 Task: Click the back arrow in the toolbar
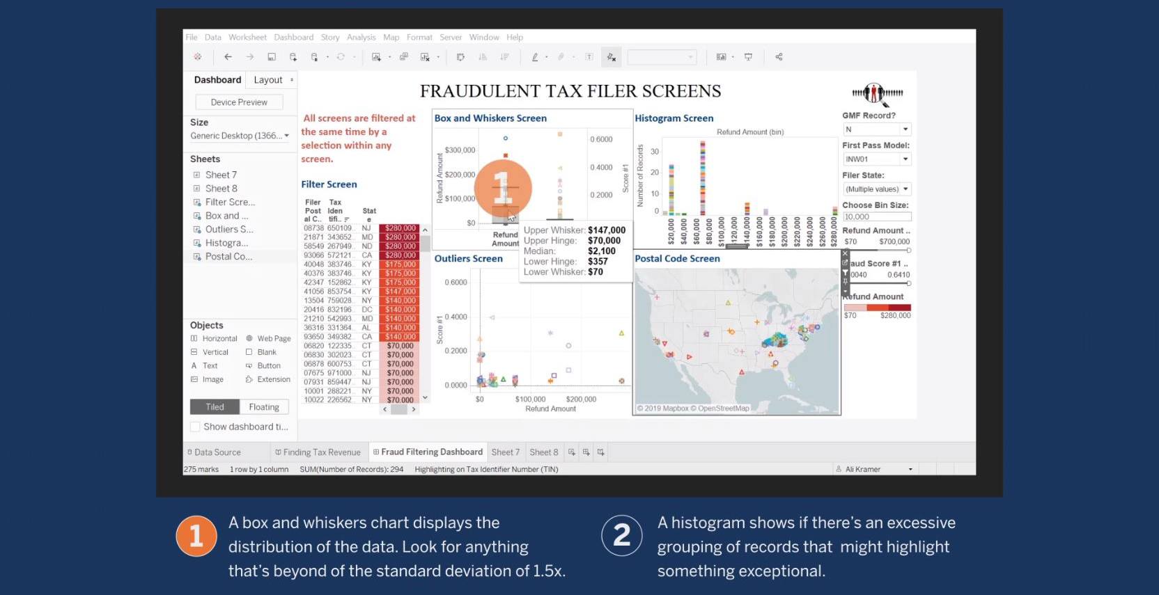[228, 57]
